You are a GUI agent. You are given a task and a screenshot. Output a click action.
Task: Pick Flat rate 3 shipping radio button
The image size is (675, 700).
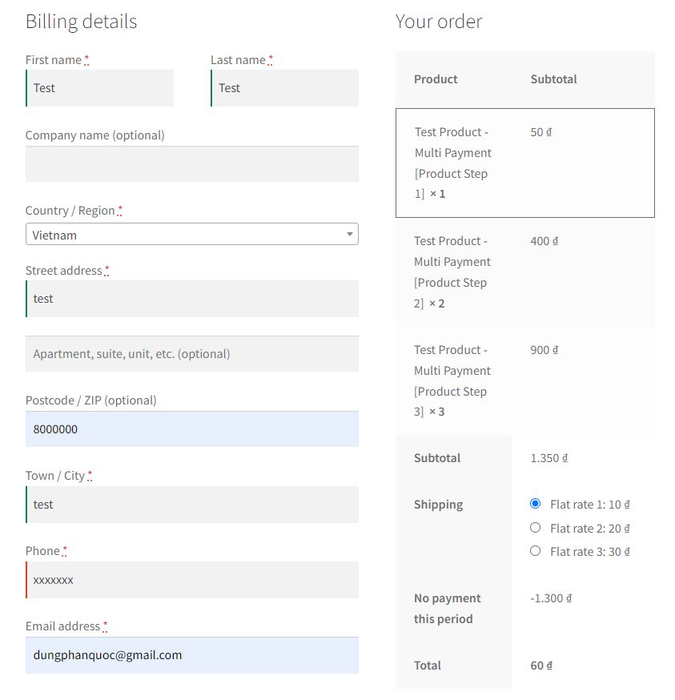coord(536,551)
